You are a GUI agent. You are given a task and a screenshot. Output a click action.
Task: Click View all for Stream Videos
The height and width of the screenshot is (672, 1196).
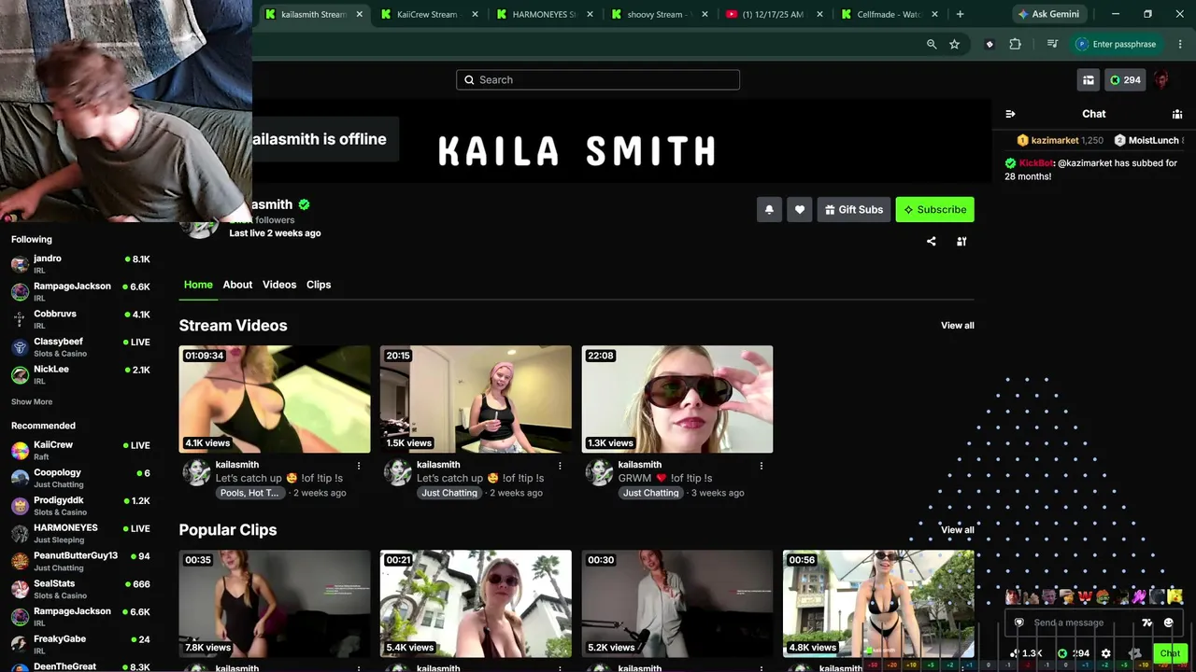pyautogui.click(x=958, y=326)
